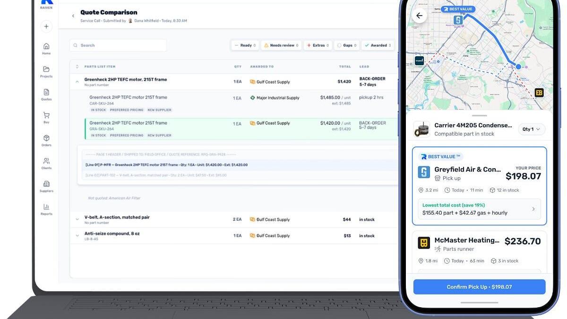Image resolution: width=567 pixels, height=319 pixels.
Task: Click the GRA-SKU-264 part number
Action: (102, 129)
